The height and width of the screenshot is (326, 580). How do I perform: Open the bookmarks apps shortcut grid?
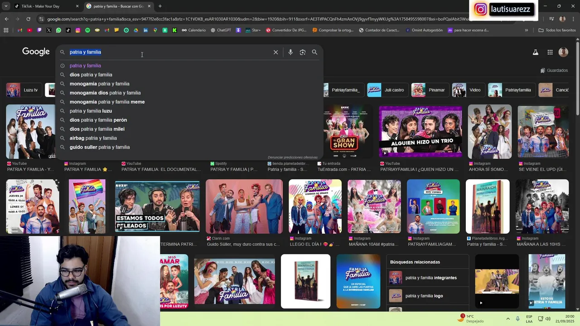click(6, 30)
